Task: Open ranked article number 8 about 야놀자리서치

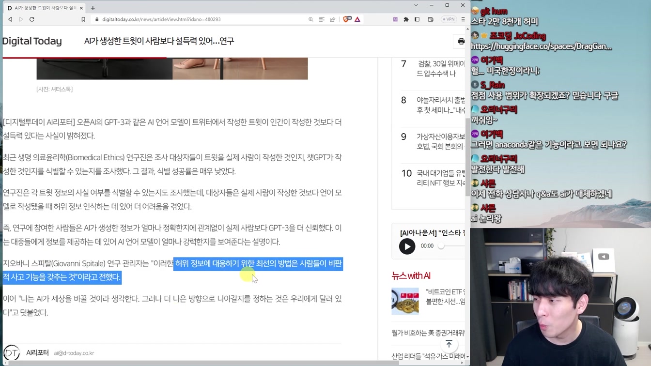Action: coord(440,105)
